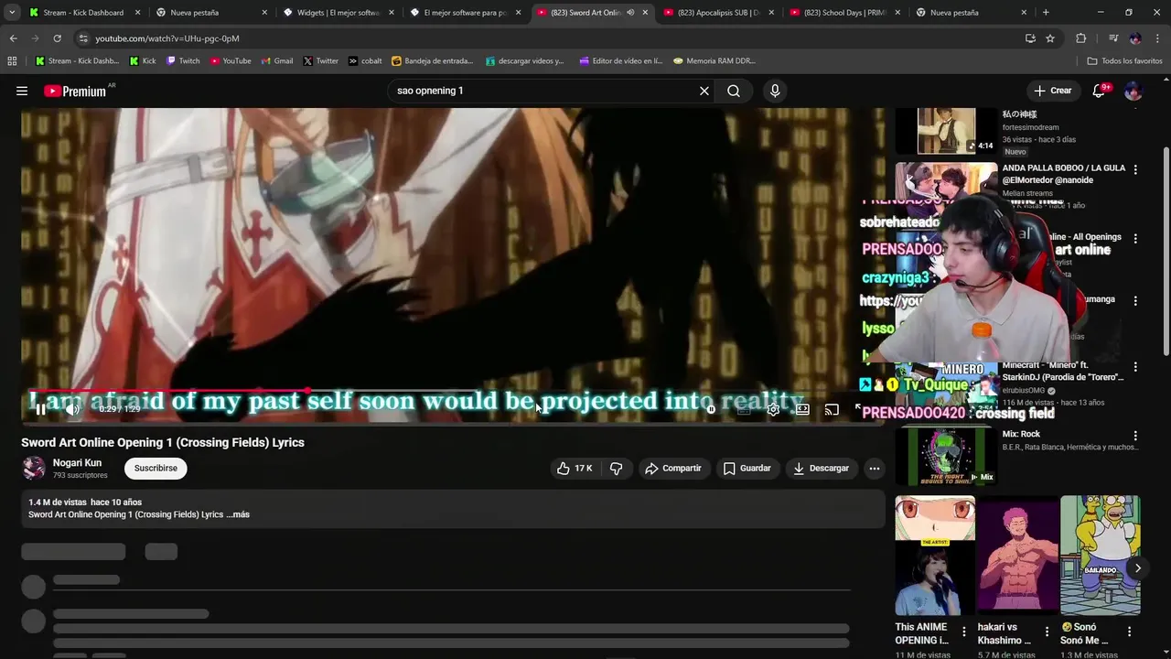The height and width of the screenshot is (659, 1171).
Task: Mute the Sword Art Online tab audio icon
Action: [x=630, y=13]
